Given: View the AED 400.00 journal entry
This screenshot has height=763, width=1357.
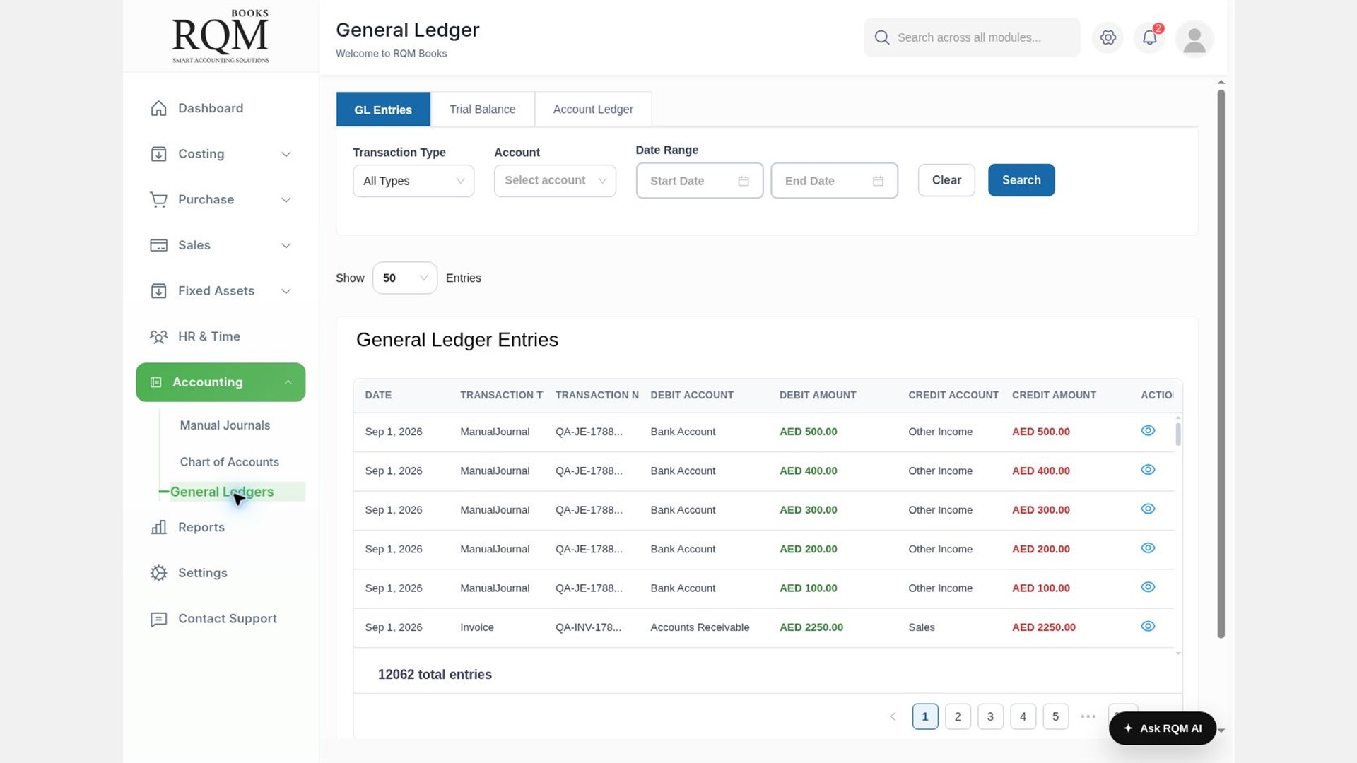Looking at the screenshot, I should click(1148, 470).
